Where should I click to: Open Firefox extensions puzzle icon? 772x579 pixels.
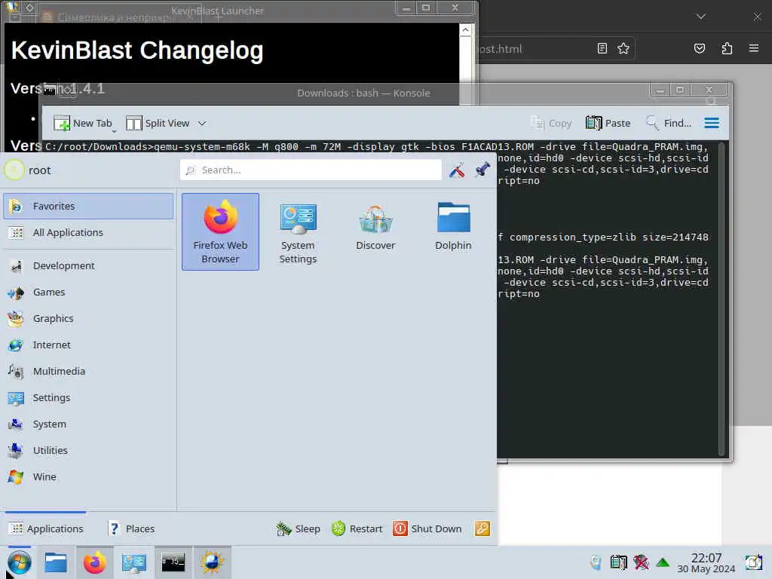tap(727, 48)
